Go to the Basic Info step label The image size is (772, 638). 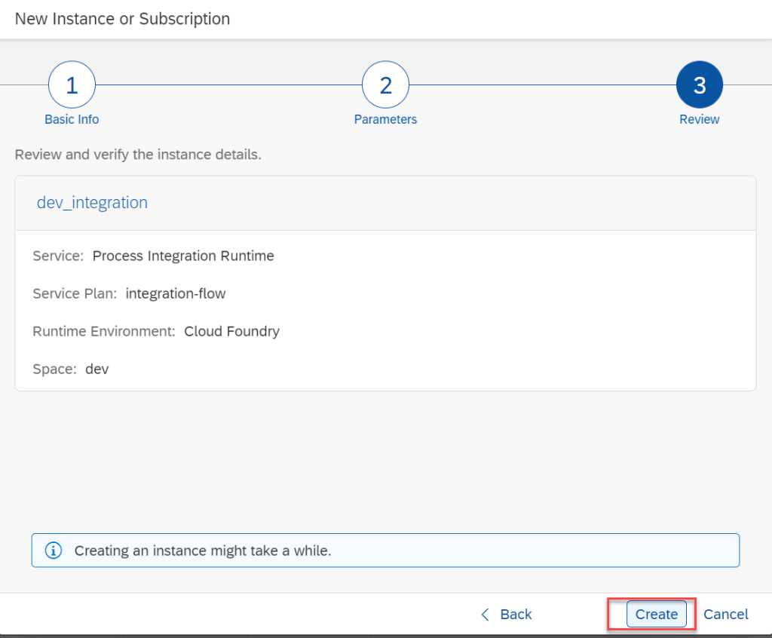pyautogui.click(x=72, y=119)
